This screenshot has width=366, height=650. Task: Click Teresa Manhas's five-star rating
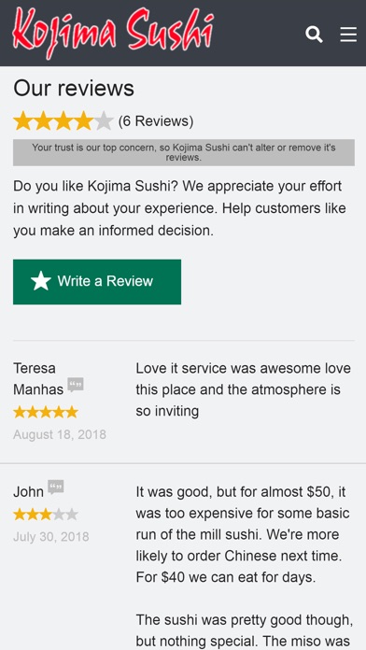click(46, 412)
